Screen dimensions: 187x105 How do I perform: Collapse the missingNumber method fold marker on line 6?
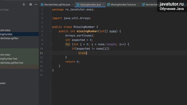51,31
